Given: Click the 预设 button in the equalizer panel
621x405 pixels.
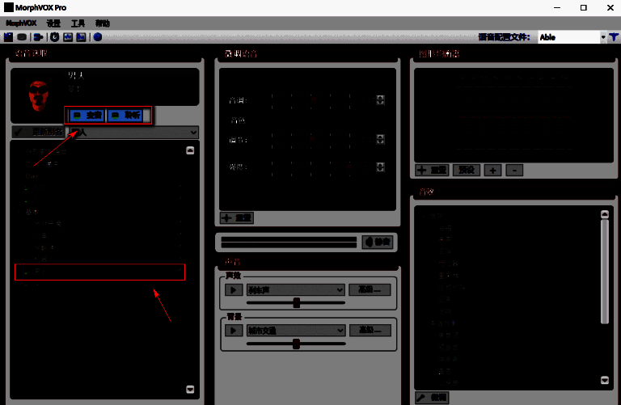Looking at the screenshot, I should (x=466, y=171).
